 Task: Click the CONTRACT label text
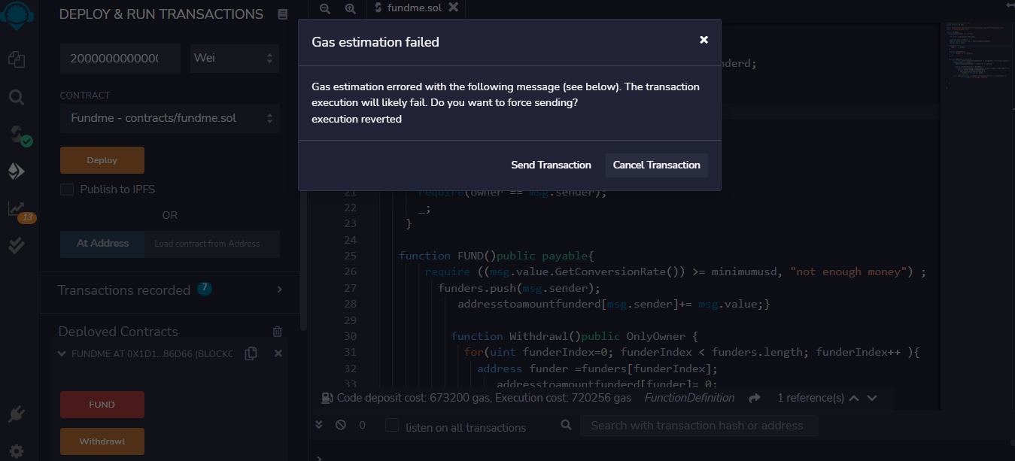(x=85, y=96)
